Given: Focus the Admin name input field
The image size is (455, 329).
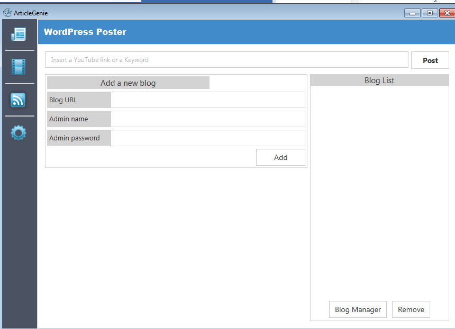Looking at the screenshot, I should tap(208, 119).
